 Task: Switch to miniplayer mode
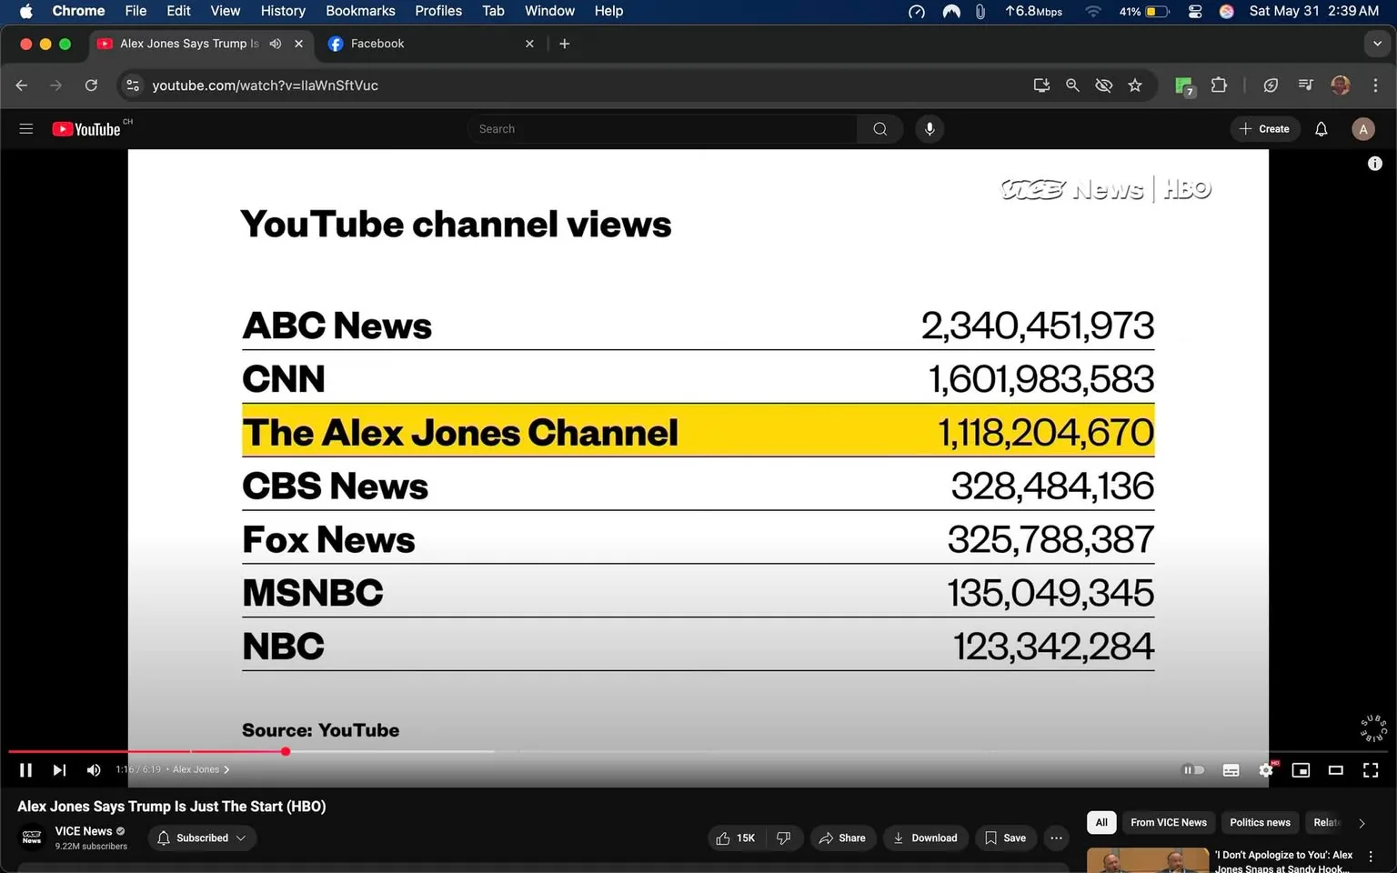coord(1301,769)
